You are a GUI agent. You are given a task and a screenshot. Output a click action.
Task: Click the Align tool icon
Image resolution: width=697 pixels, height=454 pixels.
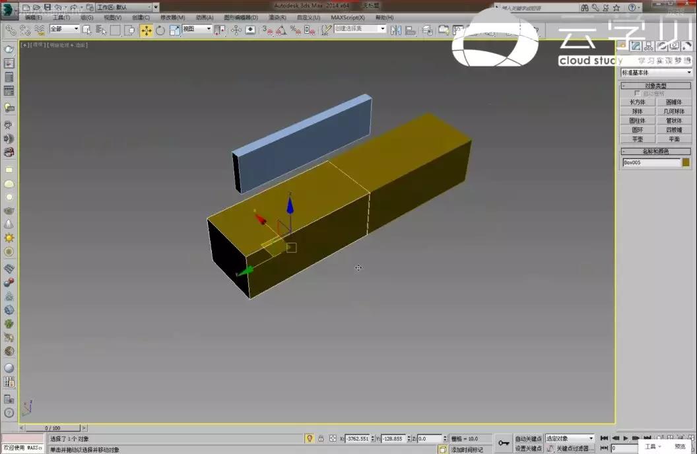(x=411, y=30)
